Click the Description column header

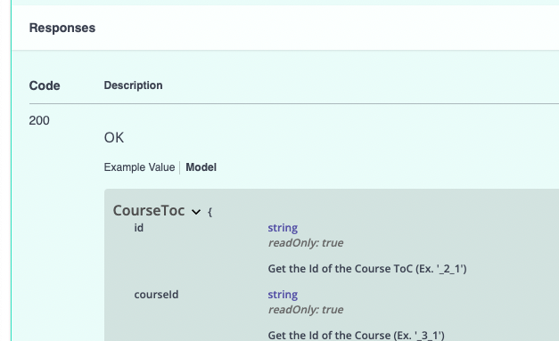pyautogui.click(x=133, y=85)
